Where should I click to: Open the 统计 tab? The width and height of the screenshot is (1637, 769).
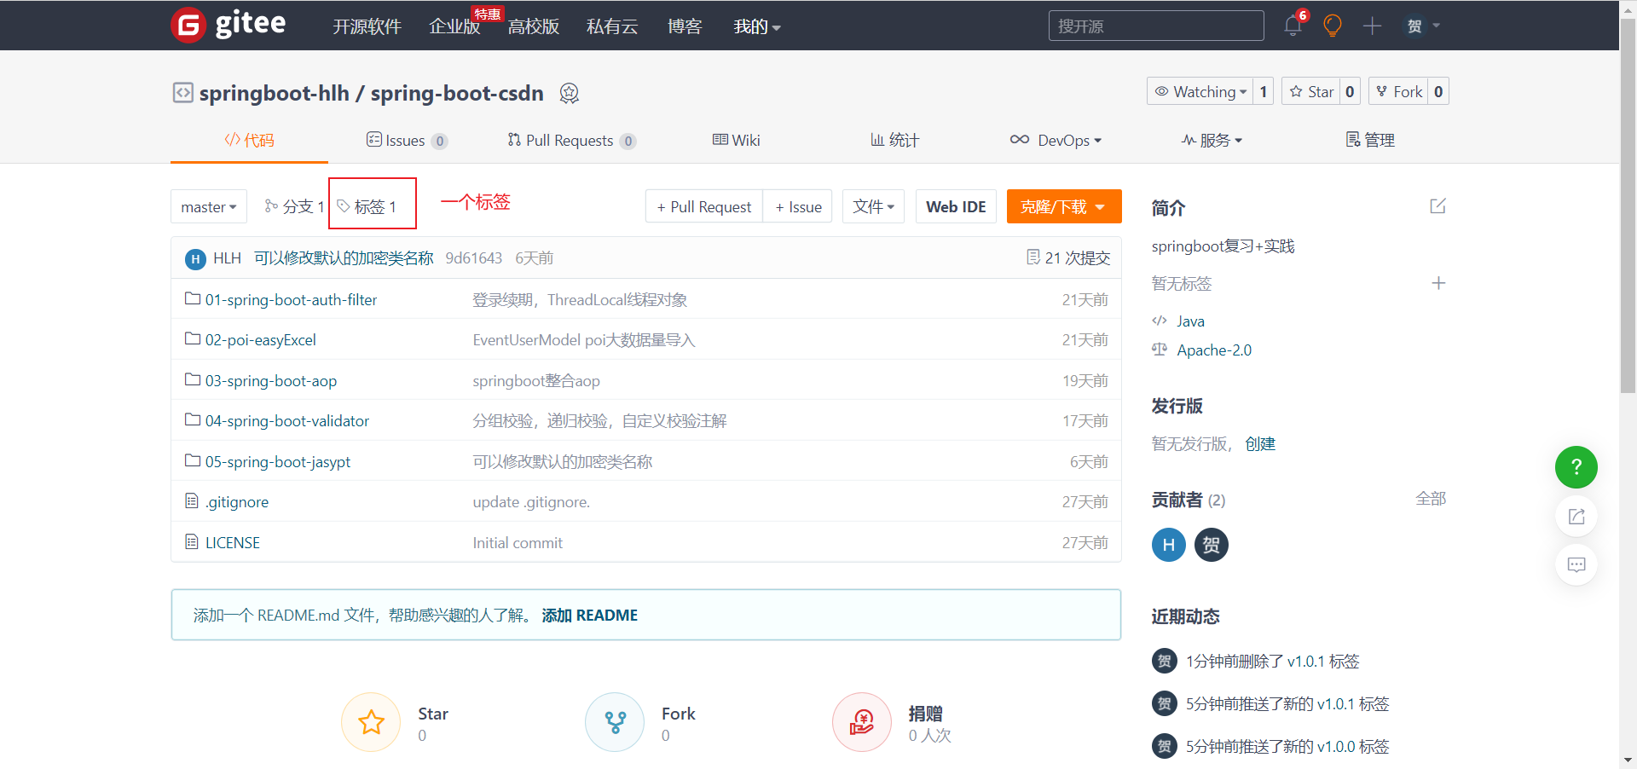(894, 141)
